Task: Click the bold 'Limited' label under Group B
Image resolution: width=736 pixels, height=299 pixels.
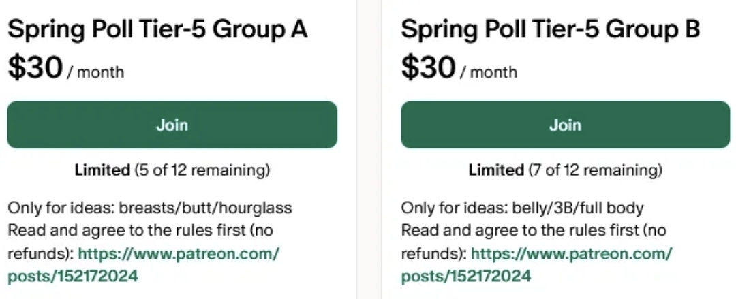Action: pos(495,170)
